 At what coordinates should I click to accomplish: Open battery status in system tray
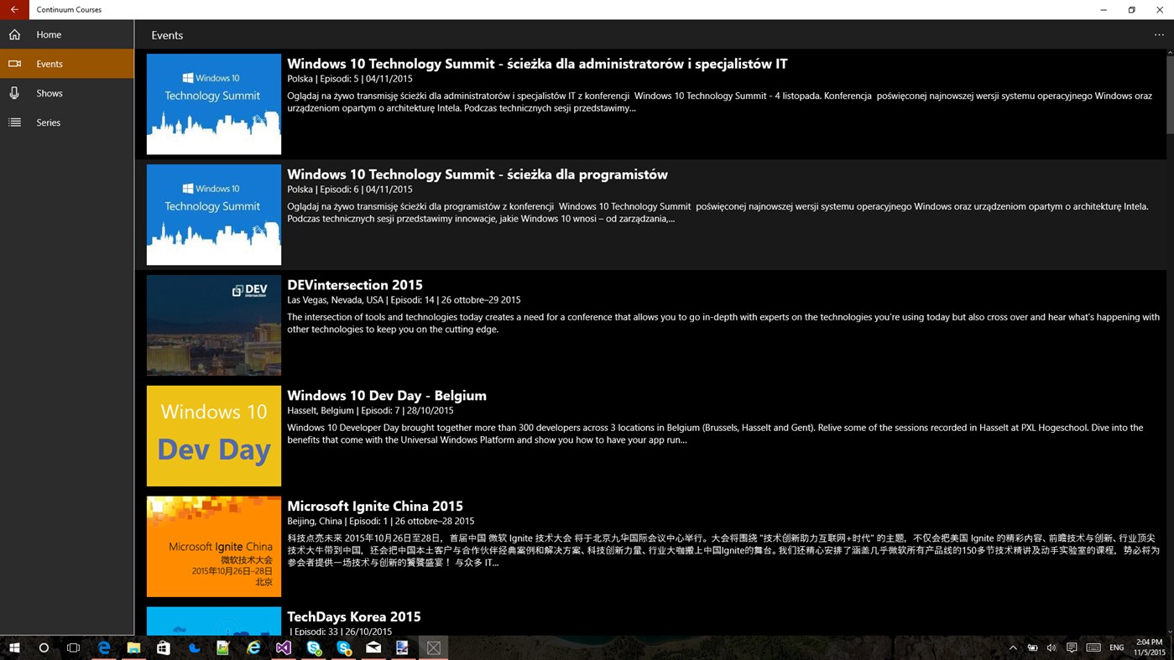pos(1033,647)
